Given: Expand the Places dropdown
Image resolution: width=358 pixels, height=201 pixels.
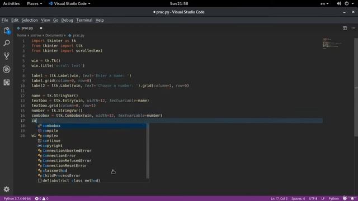Looking at the screenshot, I should 35,3.
